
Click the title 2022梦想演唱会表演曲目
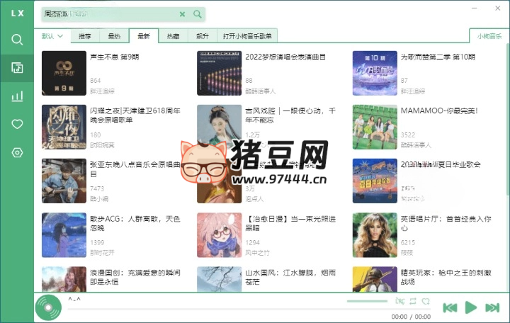tap(285, 57)
